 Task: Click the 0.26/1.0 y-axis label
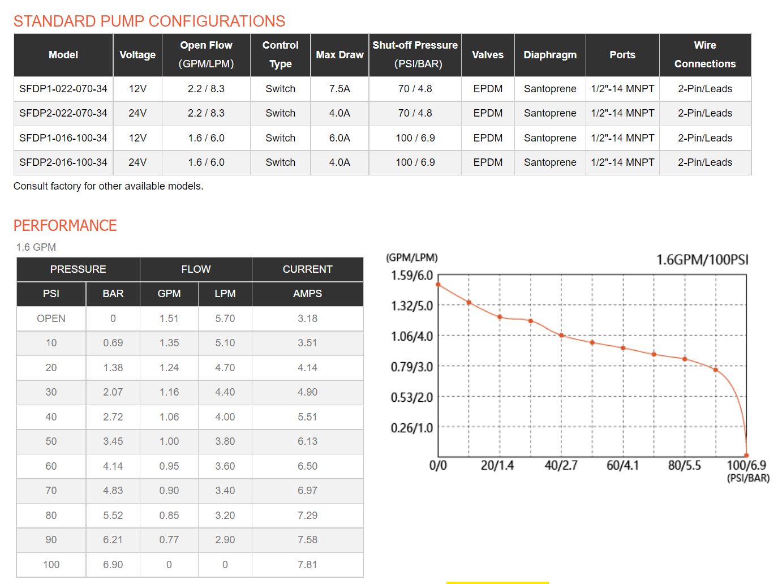pos(412,428)
